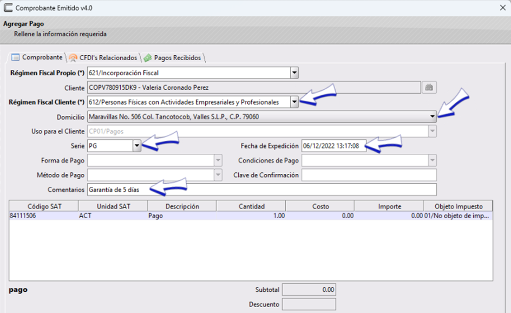Image resolution: width=511 pixels, height=313 pixels.
Task: Close the Comprobante Emitido window
Action: [502, 8]
